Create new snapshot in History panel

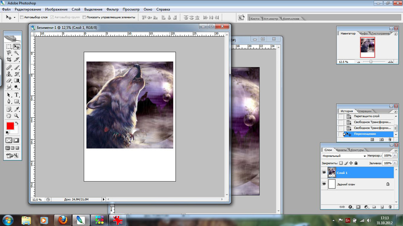381,140
